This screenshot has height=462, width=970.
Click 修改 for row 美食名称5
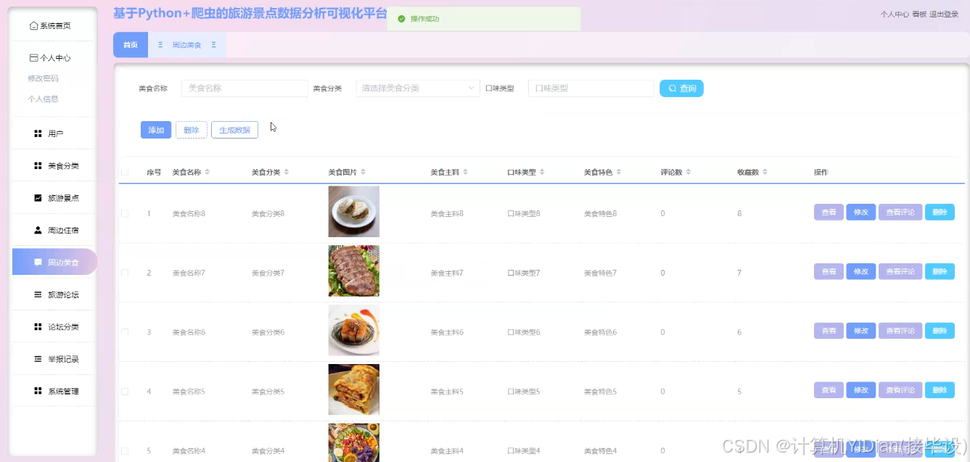[x=861, y=390]
